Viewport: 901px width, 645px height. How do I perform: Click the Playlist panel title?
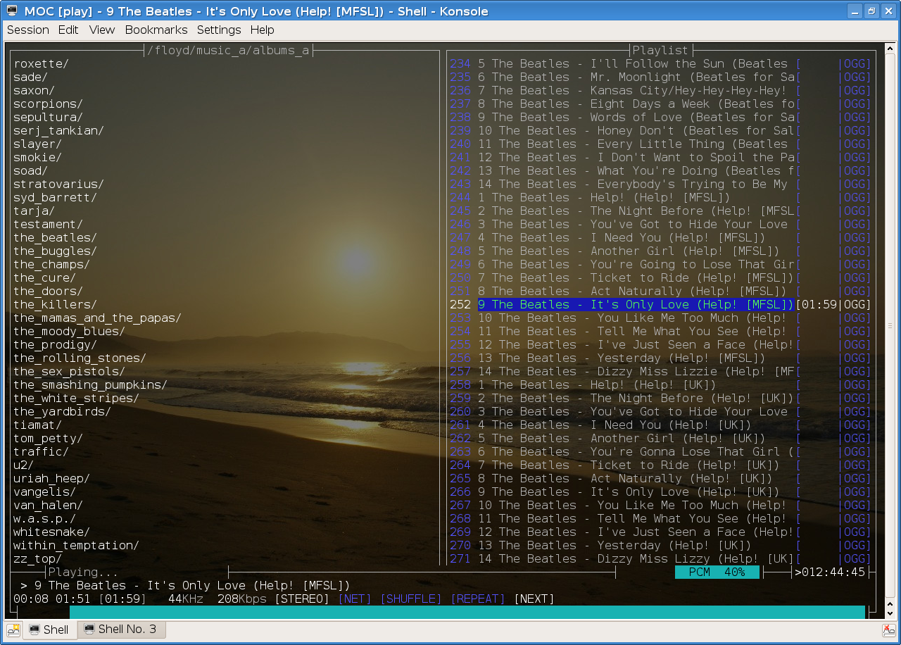[660, 50]
